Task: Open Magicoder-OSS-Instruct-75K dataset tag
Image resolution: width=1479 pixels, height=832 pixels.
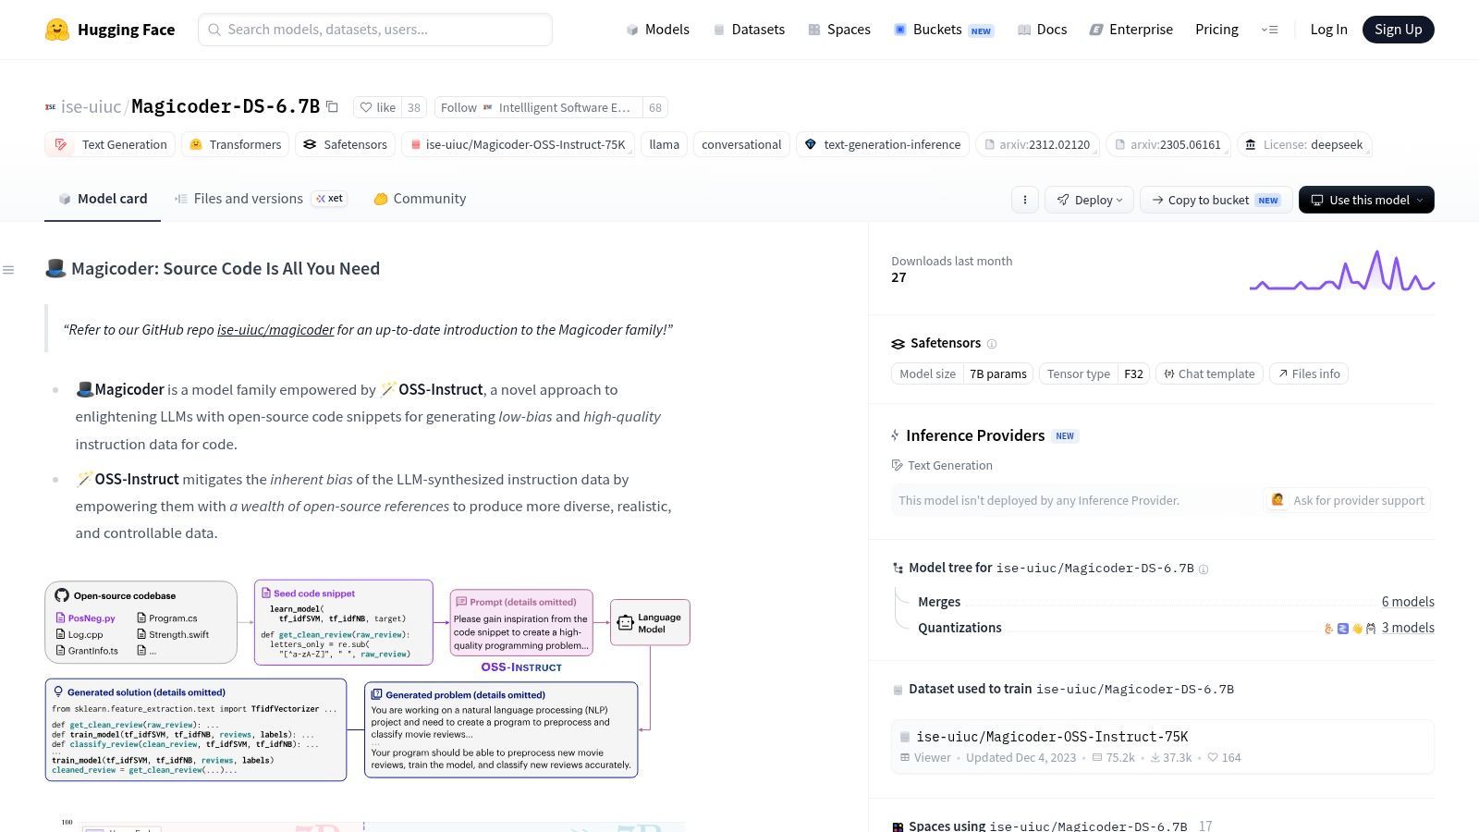Action: 518,144
